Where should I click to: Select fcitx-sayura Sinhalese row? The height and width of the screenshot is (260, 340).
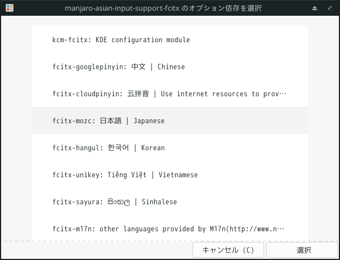click(x=170, y=201)
